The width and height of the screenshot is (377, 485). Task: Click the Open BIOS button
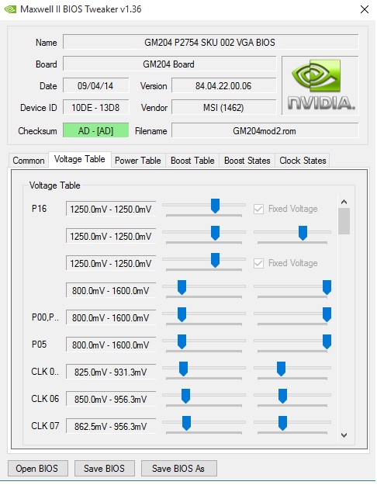pos(37,468)
